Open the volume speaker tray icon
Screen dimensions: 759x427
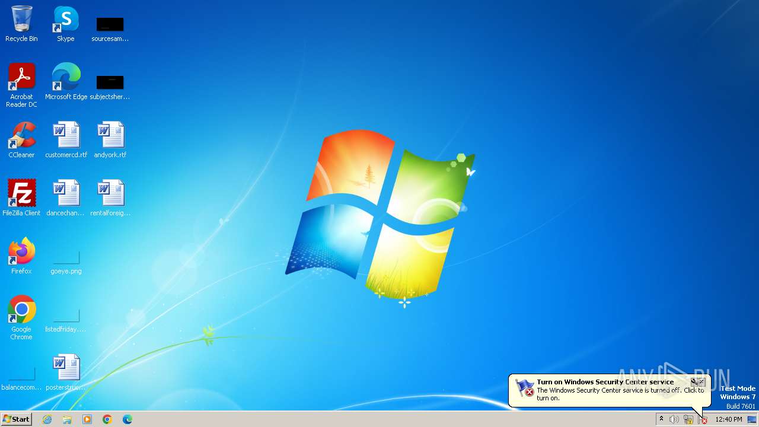tap(674, 419)
